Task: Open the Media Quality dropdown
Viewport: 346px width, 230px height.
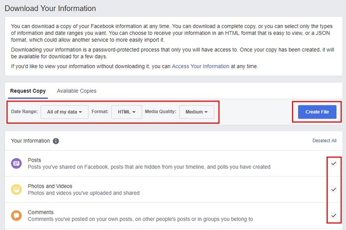Action: [196, 112]
